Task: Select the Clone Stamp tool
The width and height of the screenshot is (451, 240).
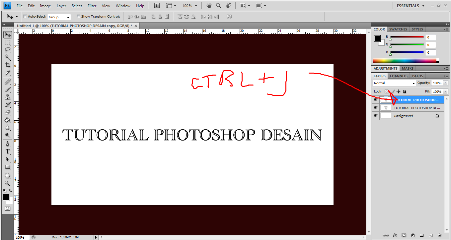Action: click(8, 97)
